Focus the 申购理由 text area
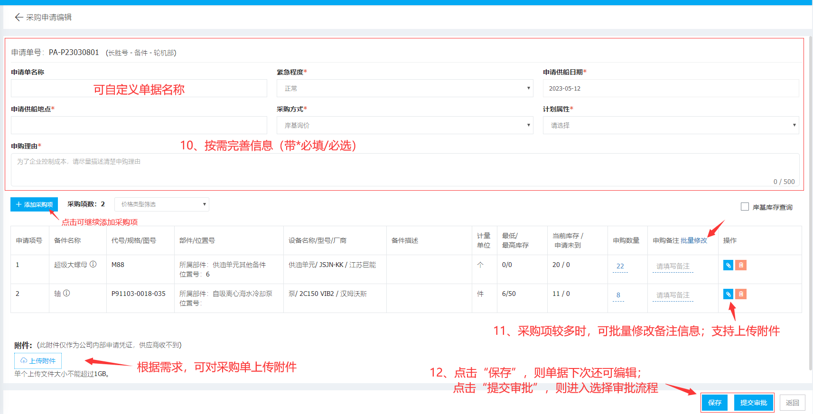 (x=405, y=170)
